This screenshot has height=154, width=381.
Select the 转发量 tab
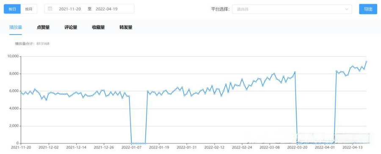[x=126, y=27]
